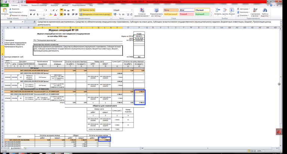Toggle underline (Ч) formatting
287x154 pixels.
point(37,14)
